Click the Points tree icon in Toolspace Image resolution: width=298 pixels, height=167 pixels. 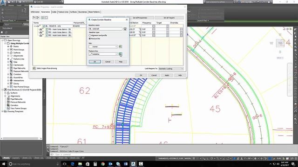pos(11,46)
